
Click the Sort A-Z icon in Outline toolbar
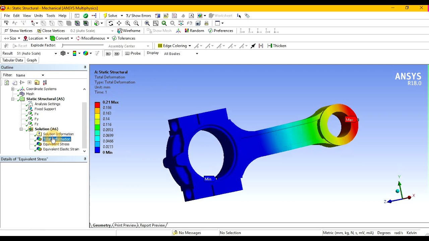pos(45,83)
